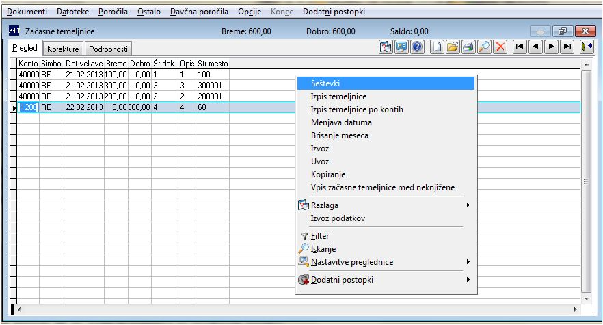The image size is (603, 325).
Task: Jump to the last record arrow button
Action: (x=567, y=47)
